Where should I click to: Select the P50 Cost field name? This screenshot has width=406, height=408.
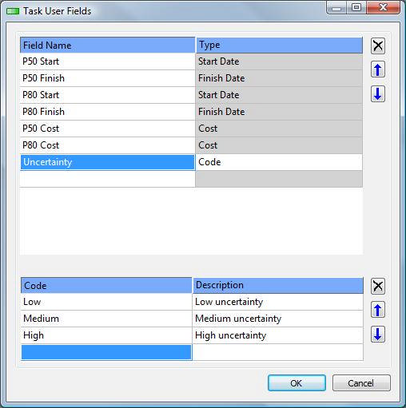tap(108, 129)
